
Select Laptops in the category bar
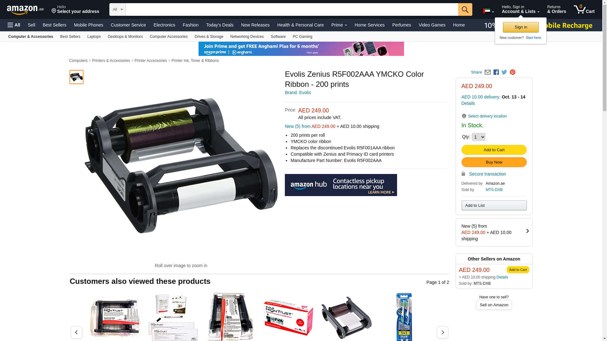94,37
